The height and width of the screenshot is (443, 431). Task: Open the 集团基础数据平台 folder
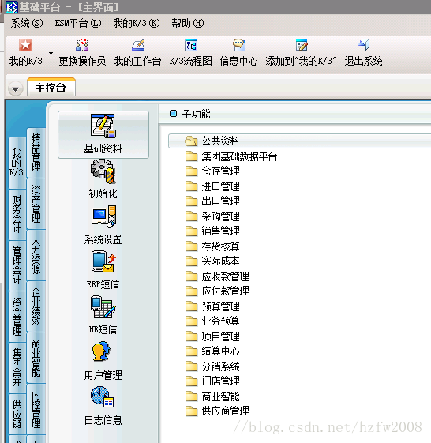click(231, 156)
